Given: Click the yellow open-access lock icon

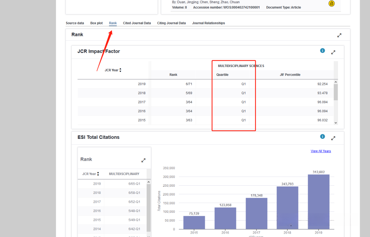Looking at the screenshot, I should click(332, 3).
